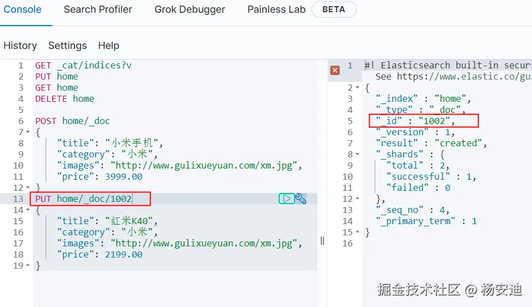Viewport: 532px width, 307px height.
Task: Open the Painless Lab tab
Action: point(276,9)
